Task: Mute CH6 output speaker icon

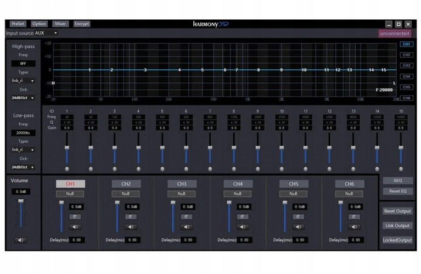Action: tap(355, 227)
